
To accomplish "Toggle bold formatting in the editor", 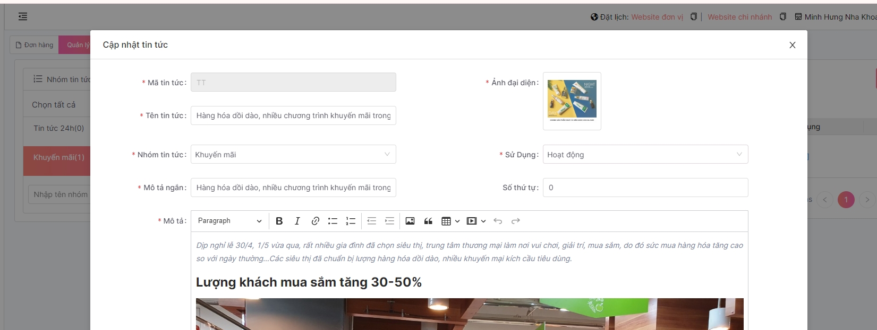I will [279, 221].
